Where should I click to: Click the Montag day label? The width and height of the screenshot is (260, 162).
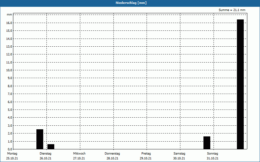point(12,154)
